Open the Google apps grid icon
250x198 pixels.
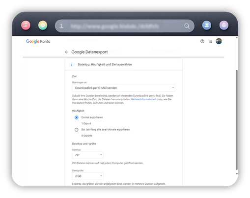(210, 41)
